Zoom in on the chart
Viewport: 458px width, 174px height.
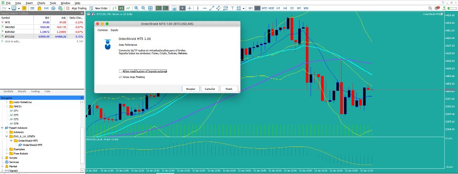tap(136, 8)
